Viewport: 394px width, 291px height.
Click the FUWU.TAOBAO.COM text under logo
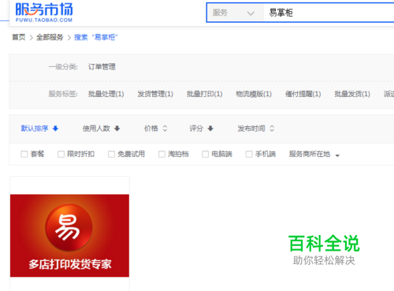(44, 21)
